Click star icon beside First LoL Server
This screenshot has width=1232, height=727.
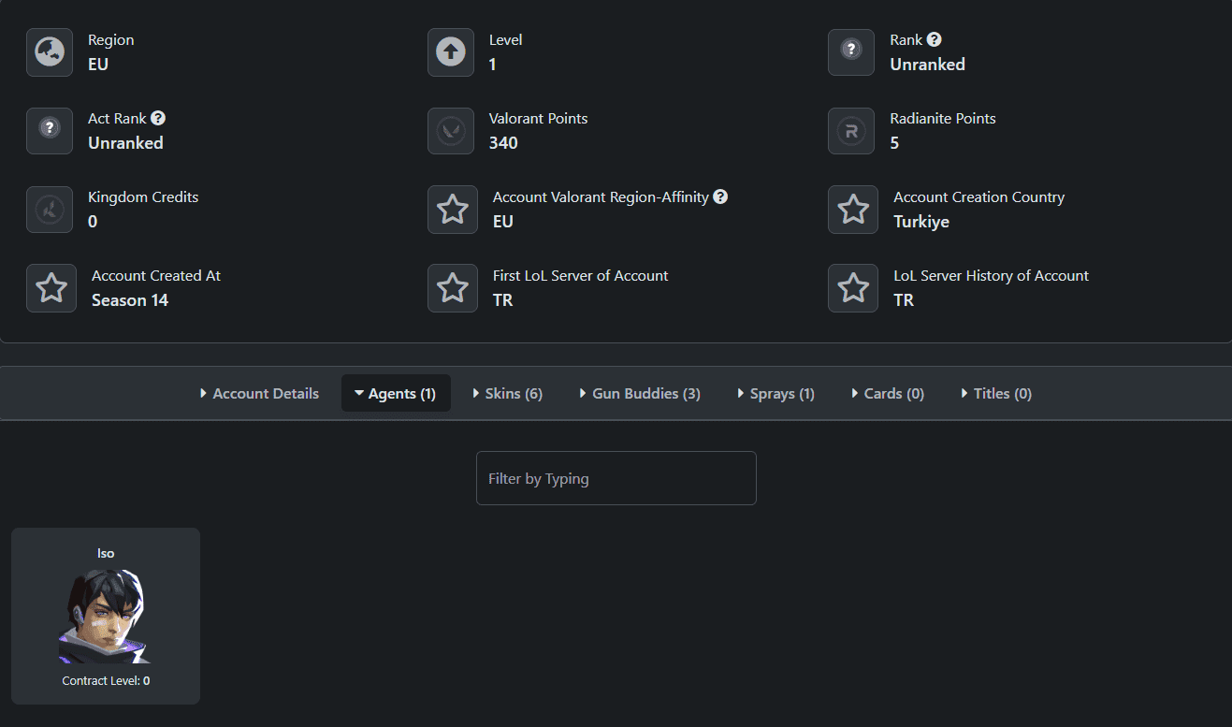tap(453, 288)
